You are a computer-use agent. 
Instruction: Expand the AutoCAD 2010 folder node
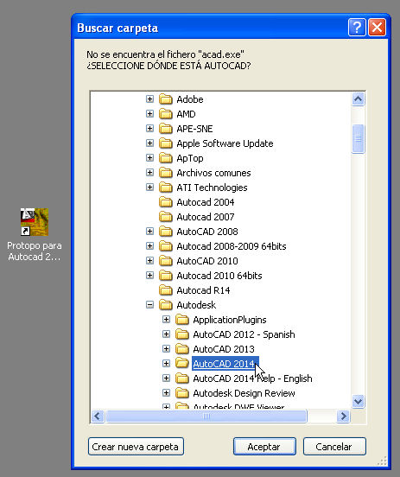(149, 261)
